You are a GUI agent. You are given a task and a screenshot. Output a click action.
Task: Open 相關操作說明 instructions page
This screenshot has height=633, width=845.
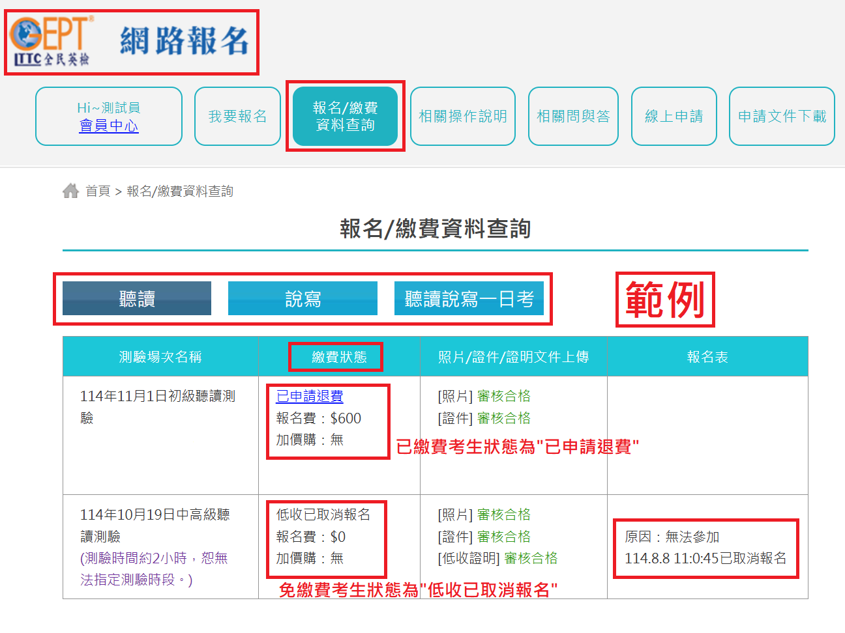462,116
